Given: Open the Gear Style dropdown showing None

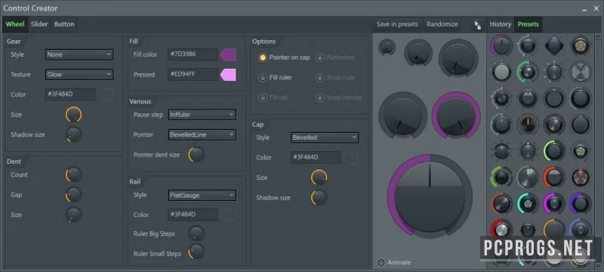Looking at the screenshot, I should tap(79, 54).
